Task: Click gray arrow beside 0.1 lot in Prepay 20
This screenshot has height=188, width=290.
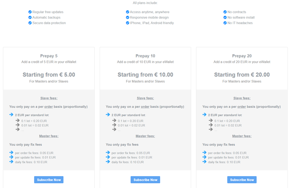Action: click(211, 121)
